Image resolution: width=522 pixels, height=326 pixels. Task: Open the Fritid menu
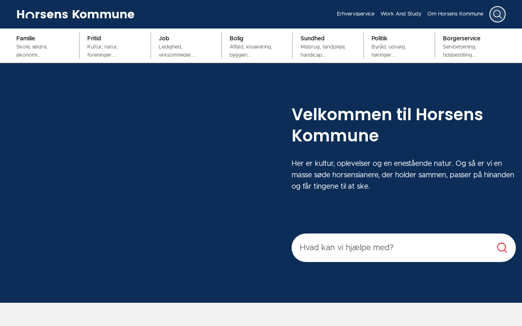(115, 46)
